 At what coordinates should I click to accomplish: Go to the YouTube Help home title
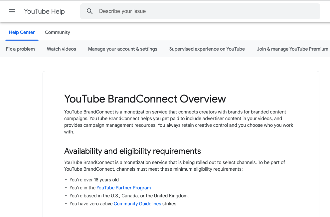tap(44, 11)
